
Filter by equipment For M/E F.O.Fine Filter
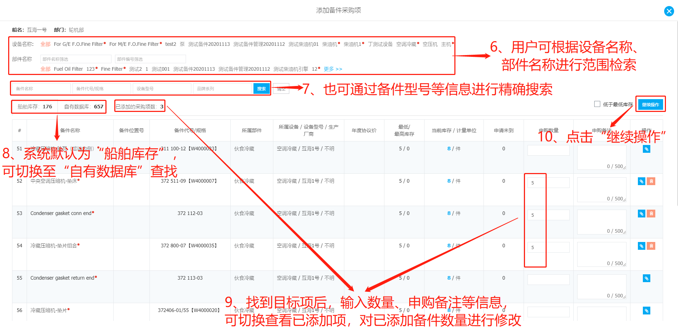(134, 44)
